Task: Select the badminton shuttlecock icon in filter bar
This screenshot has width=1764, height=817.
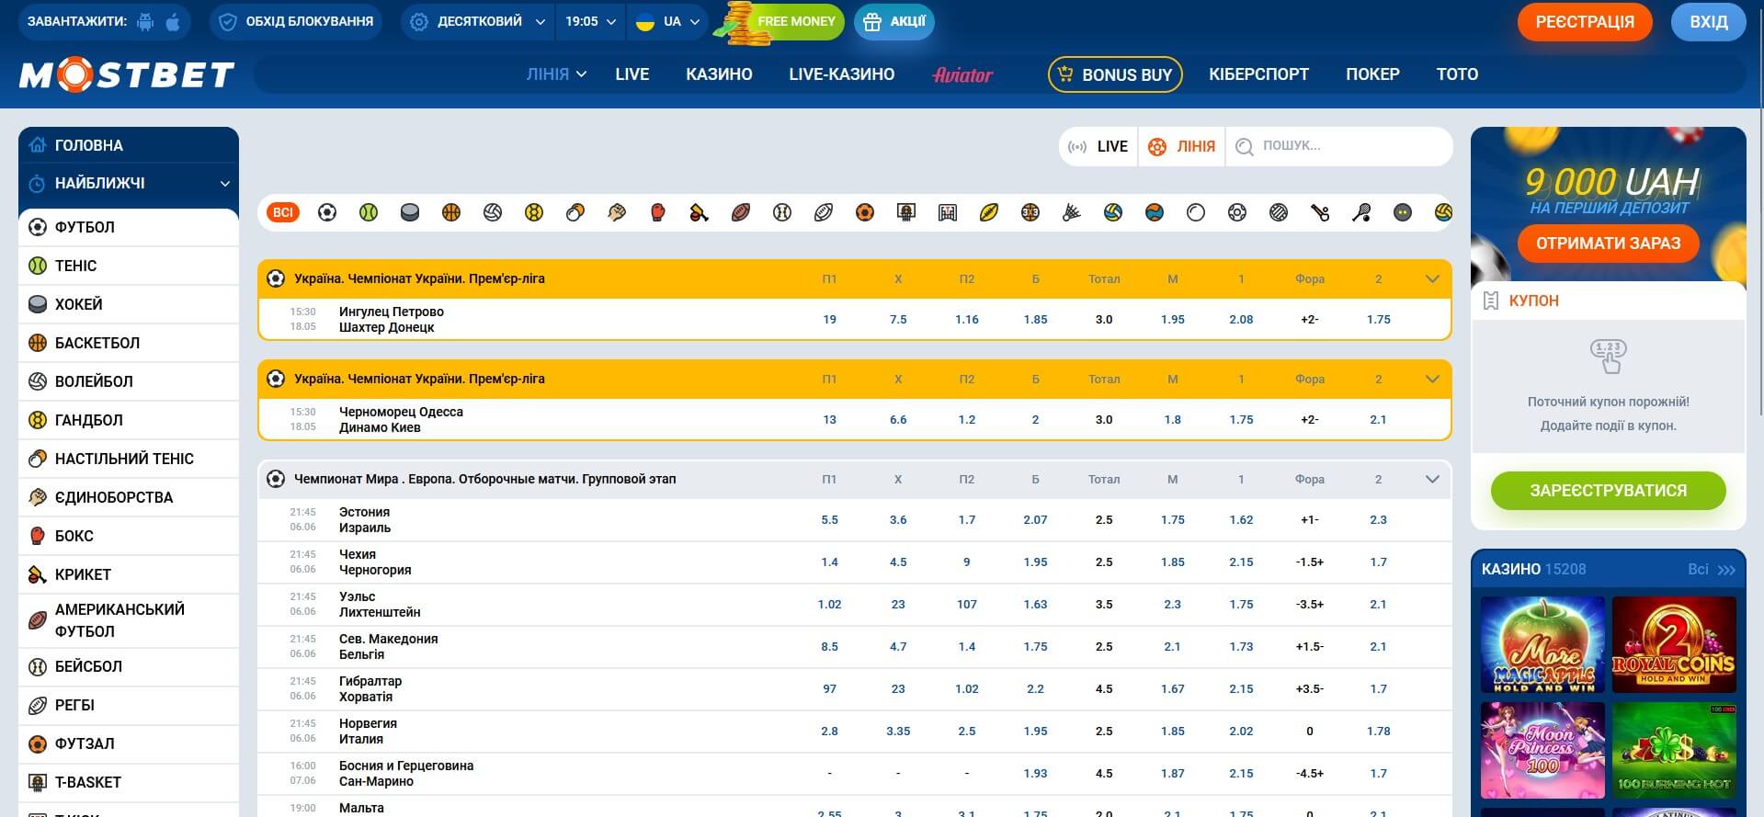Action: 1072,212
